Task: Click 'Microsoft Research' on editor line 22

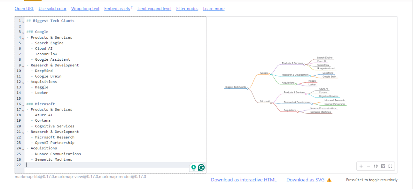Action: pyautogui.click(x=55, y=137)
